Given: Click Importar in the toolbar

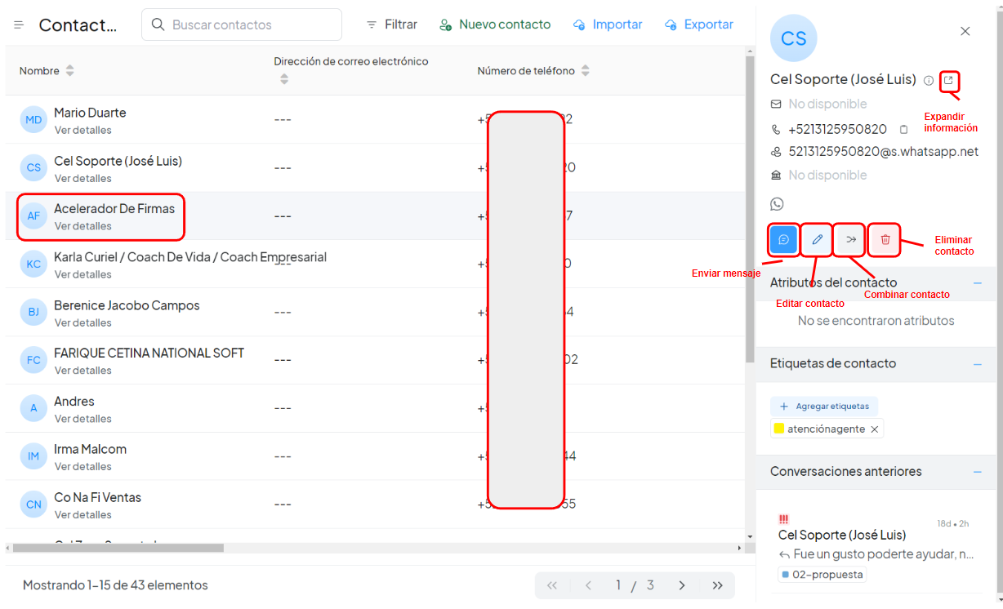Looking at the screenshot, I should (x=608, y=24).
